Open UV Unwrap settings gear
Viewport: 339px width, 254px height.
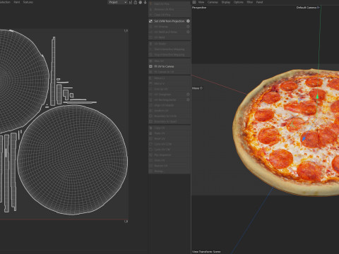pos(188,27)
